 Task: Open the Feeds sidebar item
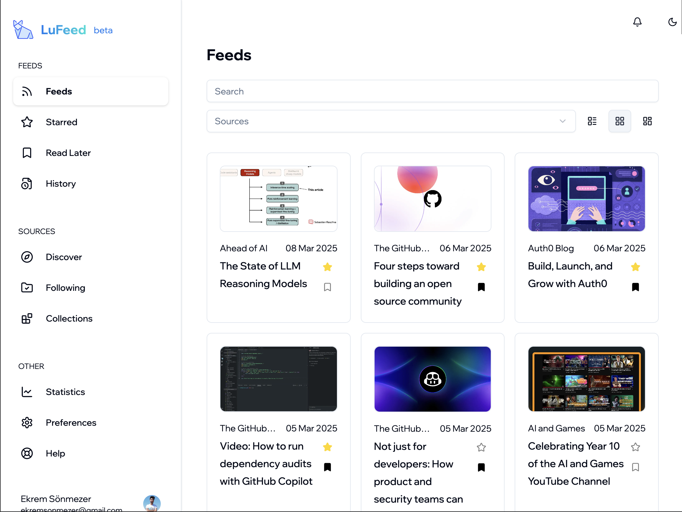click(x=91, y=91)
